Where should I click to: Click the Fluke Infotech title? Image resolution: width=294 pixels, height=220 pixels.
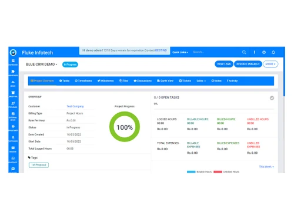37,53
